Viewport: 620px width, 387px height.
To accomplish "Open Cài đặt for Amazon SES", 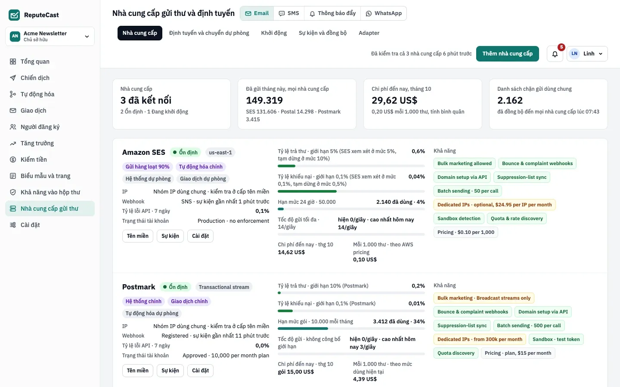I will click(x=201, y=236).
